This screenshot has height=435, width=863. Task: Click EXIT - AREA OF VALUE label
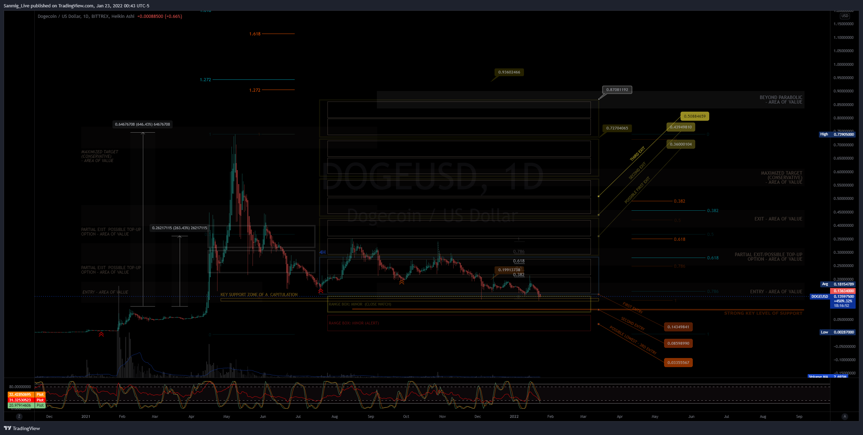click(x=778, y=219)
